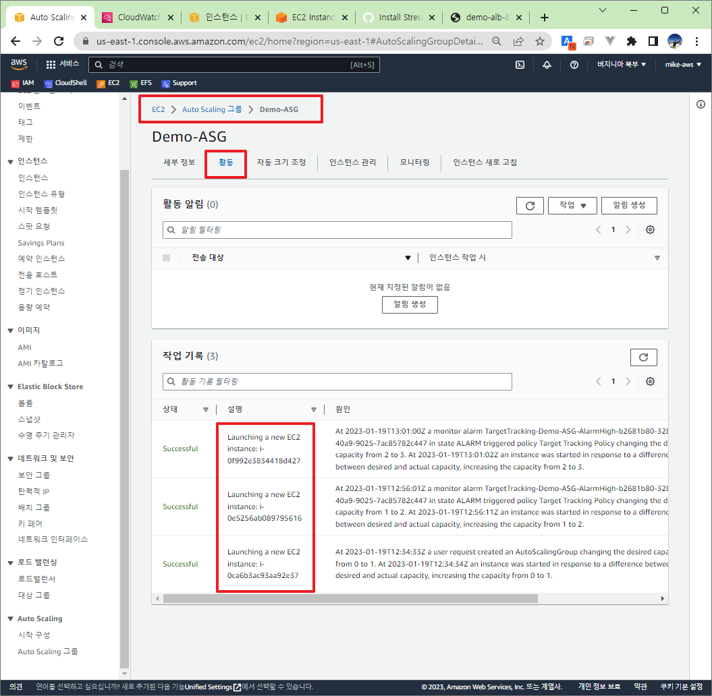The height and width of the screenshot is (696, 712).
Task: Click the AWS logo home icon
Action: tap(19, 65)
